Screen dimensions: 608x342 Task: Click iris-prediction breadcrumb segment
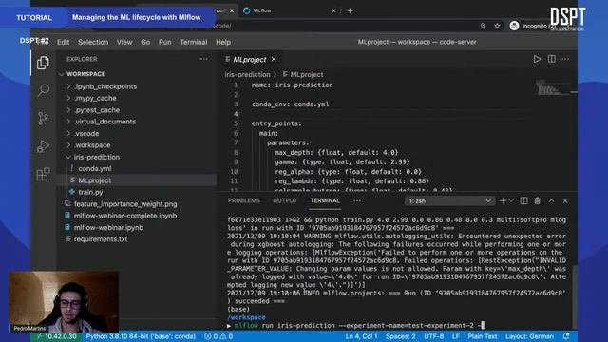tap(247, 74)
